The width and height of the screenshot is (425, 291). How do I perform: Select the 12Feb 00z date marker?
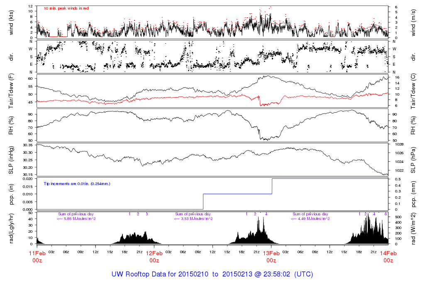(154, 256)
